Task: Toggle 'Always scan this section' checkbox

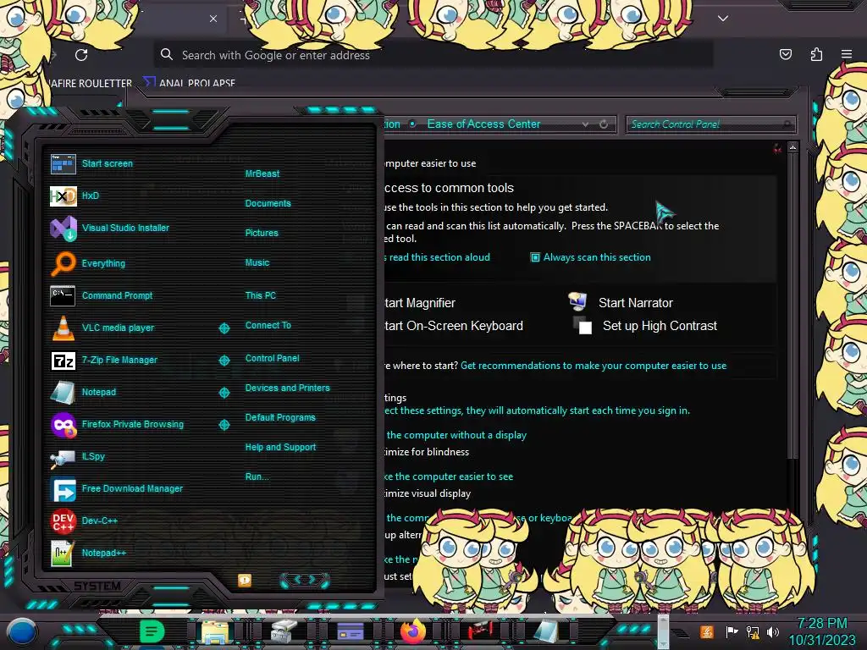Action: [x=535, y=257]
